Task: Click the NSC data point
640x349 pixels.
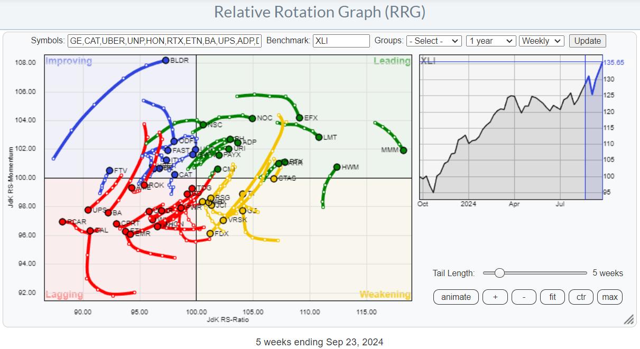Action: tap(203, 125)
